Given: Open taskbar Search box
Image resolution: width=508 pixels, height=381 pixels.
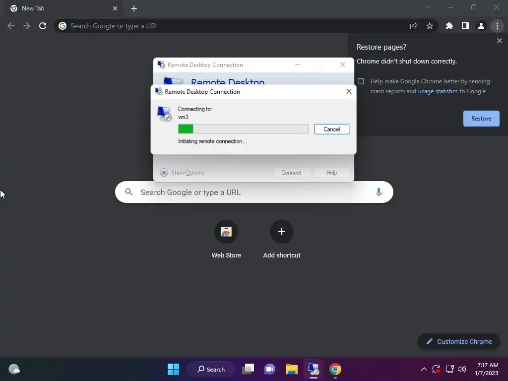Looking at the screenshot, I should point(211,369).
